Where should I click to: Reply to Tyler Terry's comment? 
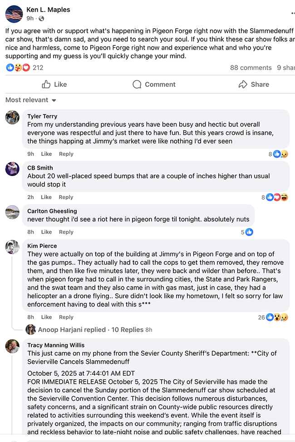click(x=66, y=154)
